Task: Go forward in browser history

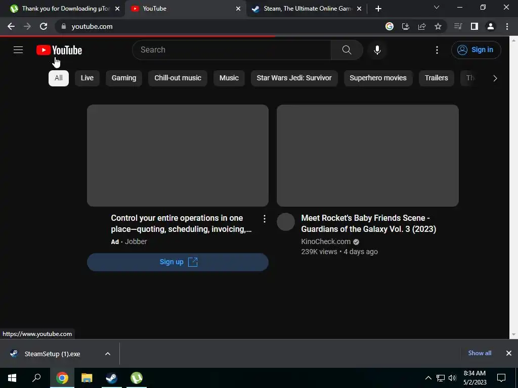Action: point(27,26)
